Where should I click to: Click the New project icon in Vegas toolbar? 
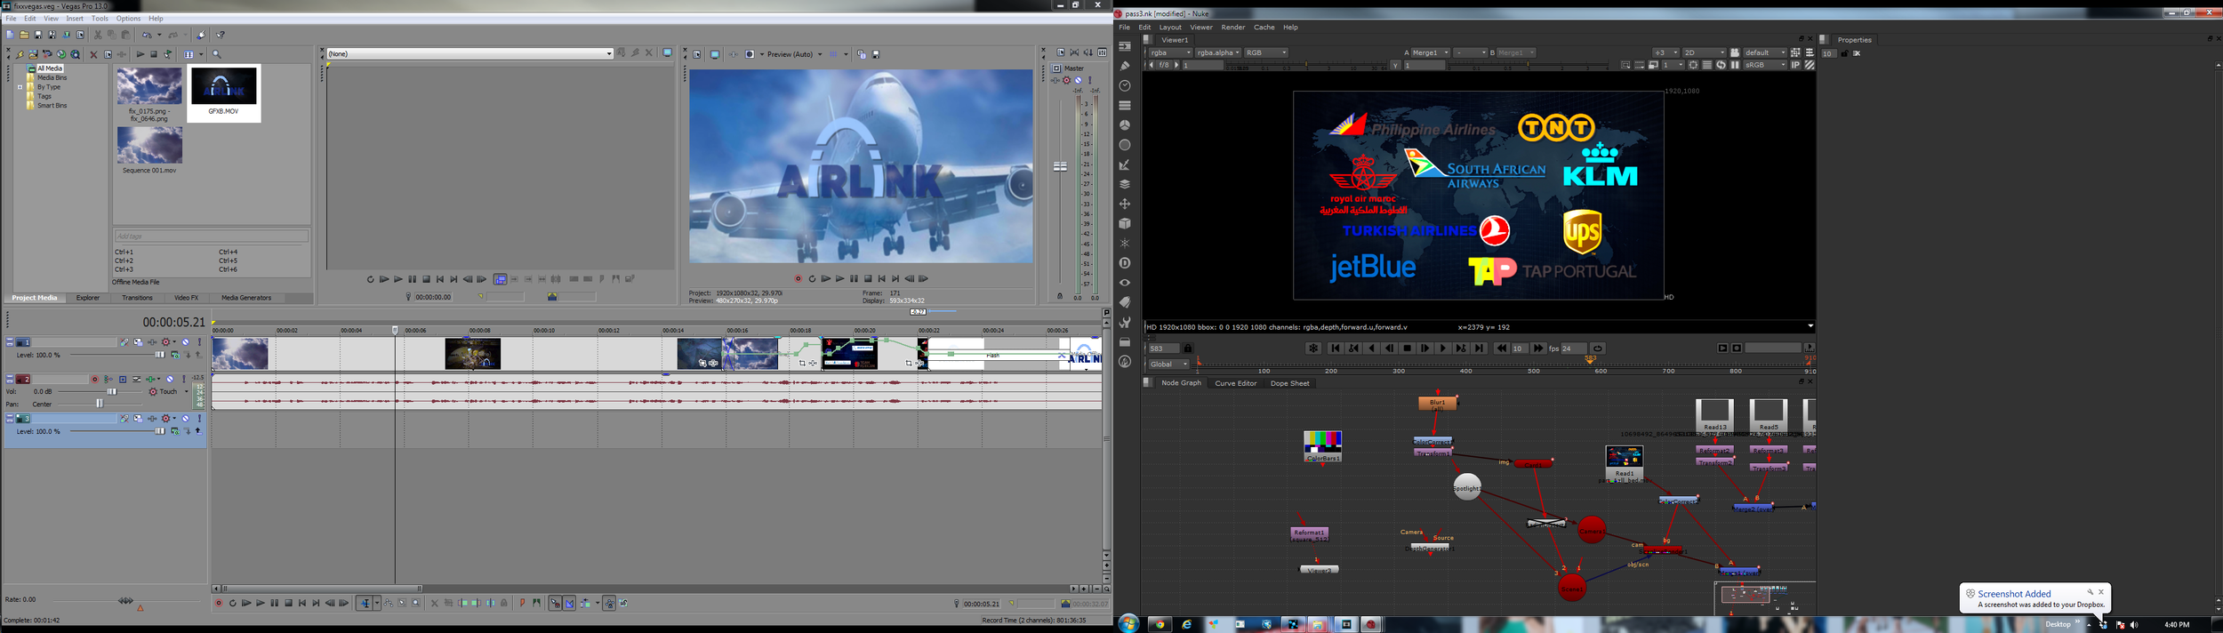coord(10,35)
